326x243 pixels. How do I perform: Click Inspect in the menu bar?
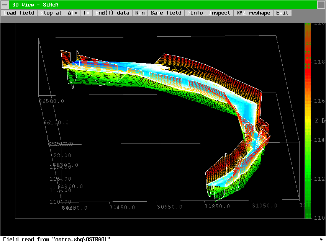click(x=220, y=13)
